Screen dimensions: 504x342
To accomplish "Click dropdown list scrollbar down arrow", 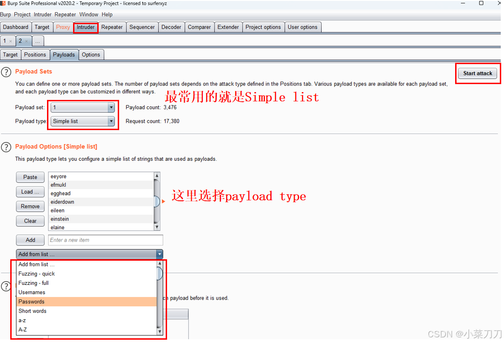I will coord(160,331).
